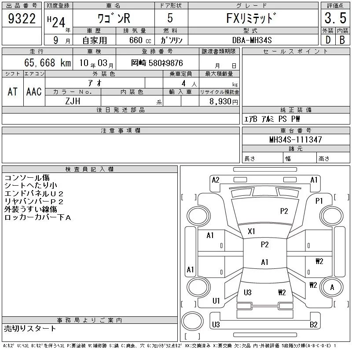Click the 幅 dimension field
This screenshot has width=352, height=352.
click(x=300, y=158)
